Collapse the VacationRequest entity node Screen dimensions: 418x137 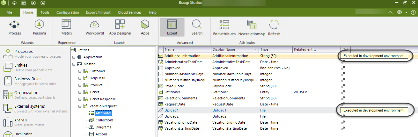click(x=80, y=106)
